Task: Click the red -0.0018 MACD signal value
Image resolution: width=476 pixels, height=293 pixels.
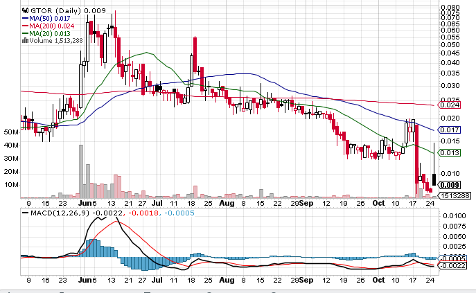Action: point(143,213)
